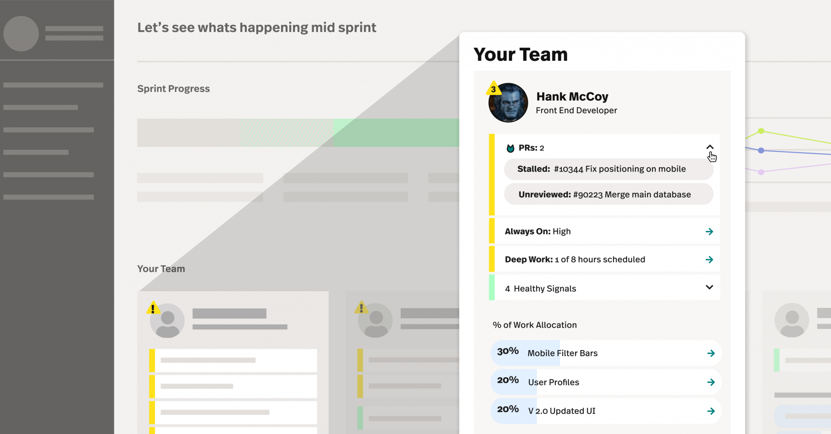
Task: Click warning icon on first team card
Action: click(153, 308)
